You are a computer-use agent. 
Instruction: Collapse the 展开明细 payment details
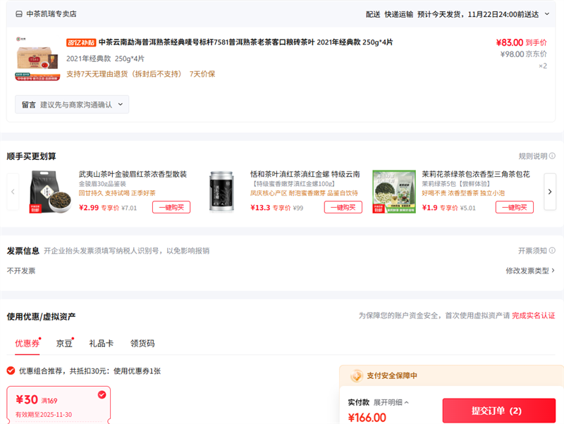[391, 402]
